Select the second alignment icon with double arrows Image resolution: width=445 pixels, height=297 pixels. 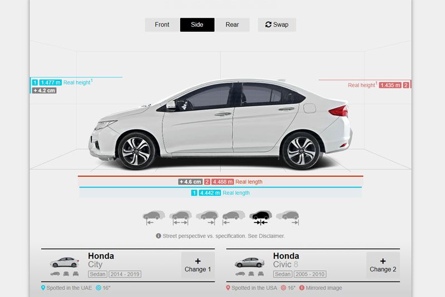[180, 217]
